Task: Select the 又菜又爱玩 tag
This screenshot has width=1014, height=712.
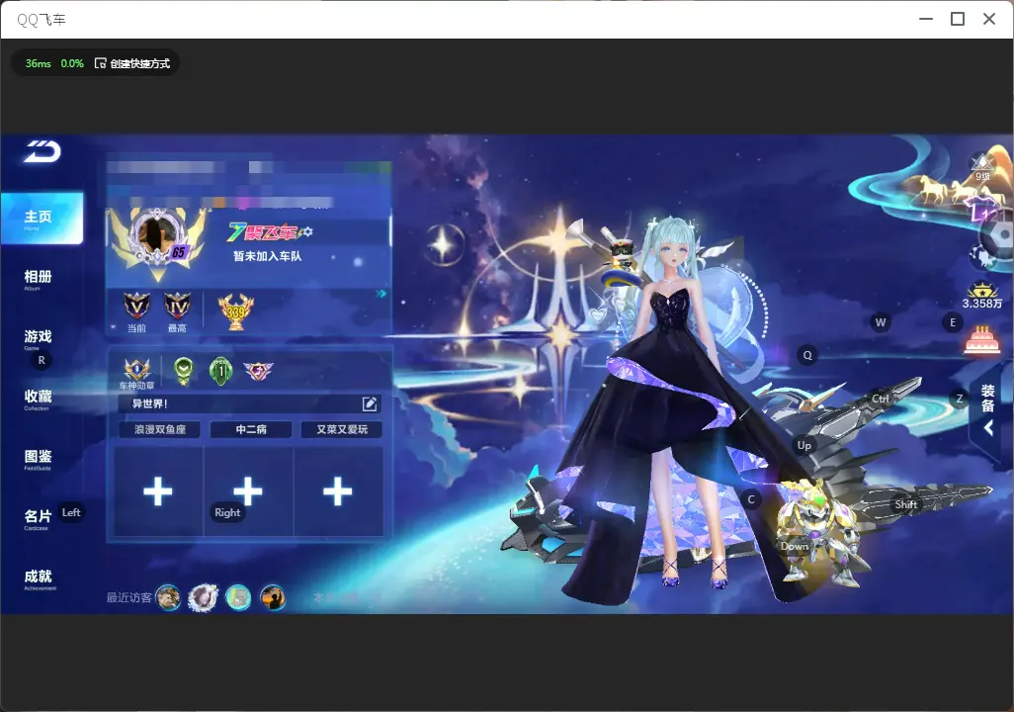Action: click(x=342, y=429)
